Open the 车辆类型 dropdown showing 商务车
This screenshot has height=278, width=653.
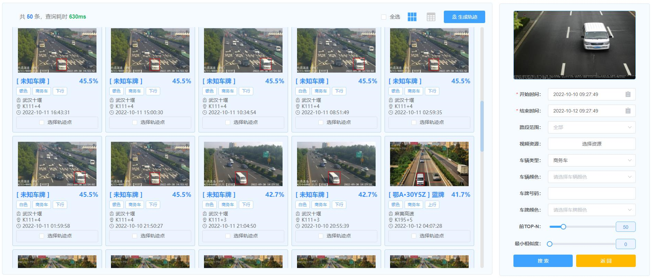click(592, 160)
